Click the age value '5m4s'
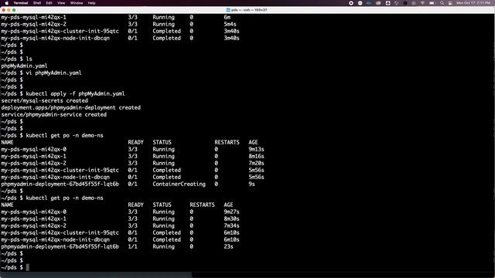 [230, 24]
